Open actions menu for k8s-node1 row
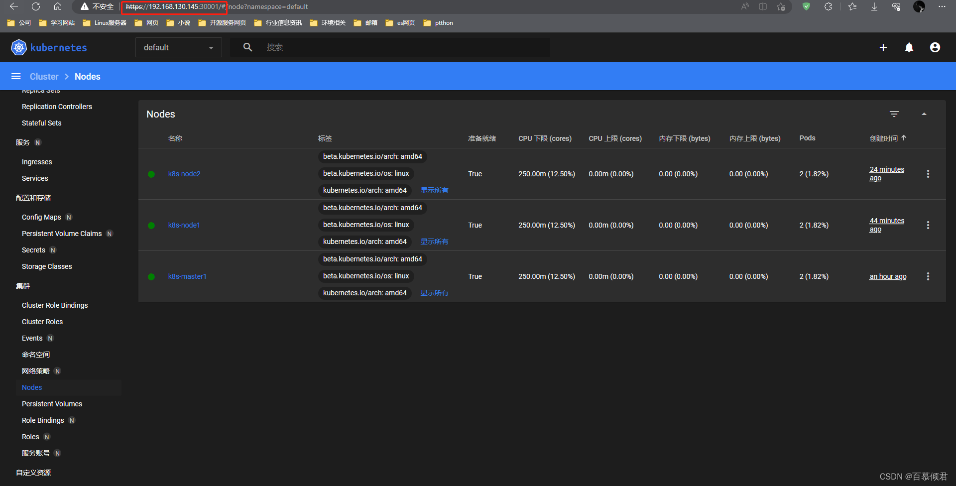This screenshot has width=956, height=486. point(928,225)
